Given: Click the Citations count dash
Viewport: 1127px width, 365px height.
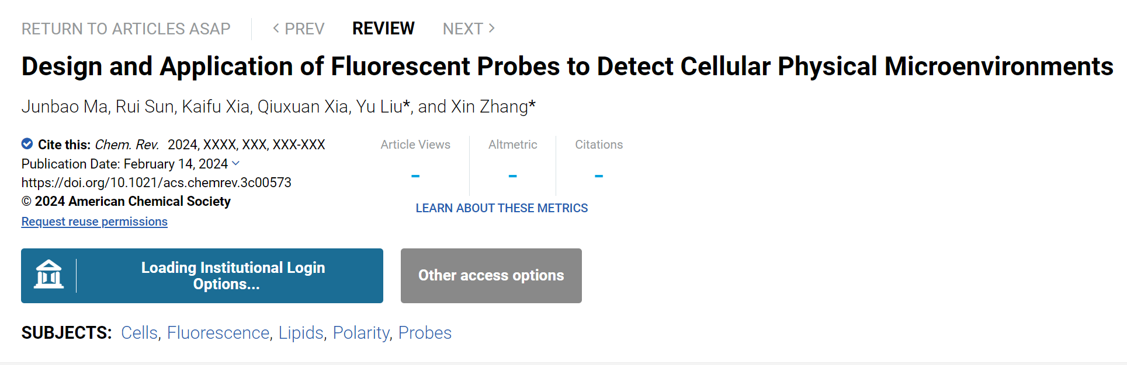Looking at the screenshot, I should click(x=599, y=176).
